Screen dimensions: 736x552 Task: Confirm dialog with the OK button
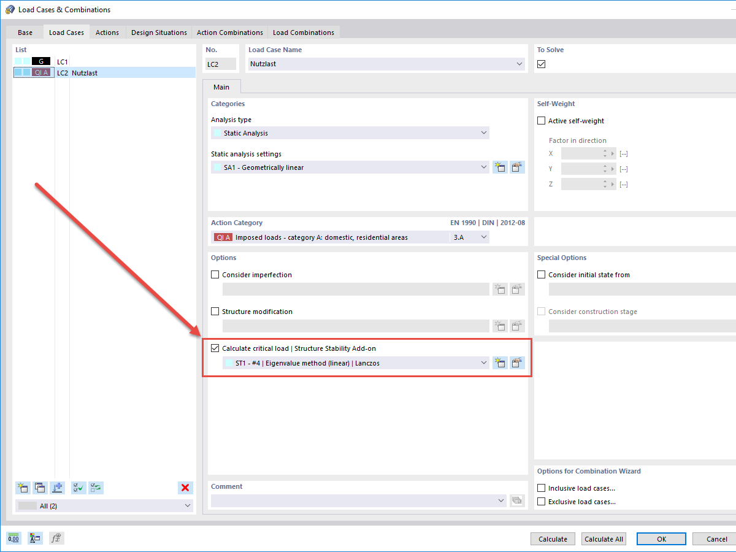tap(661, 539)
